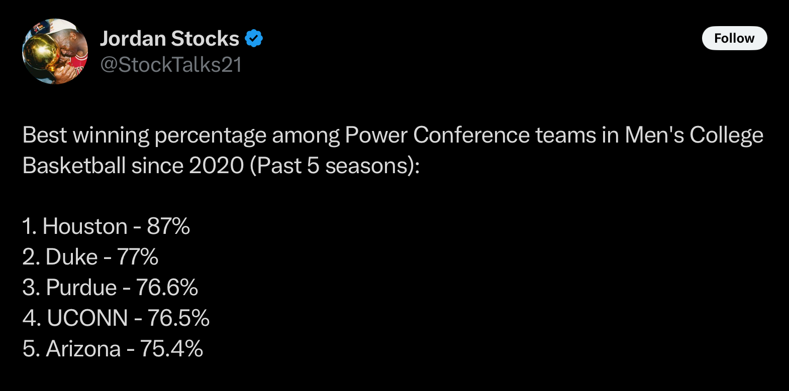The image size is (789, 391).
Task: Click the @StockTalks21 handle
Action: pos(171,65)
